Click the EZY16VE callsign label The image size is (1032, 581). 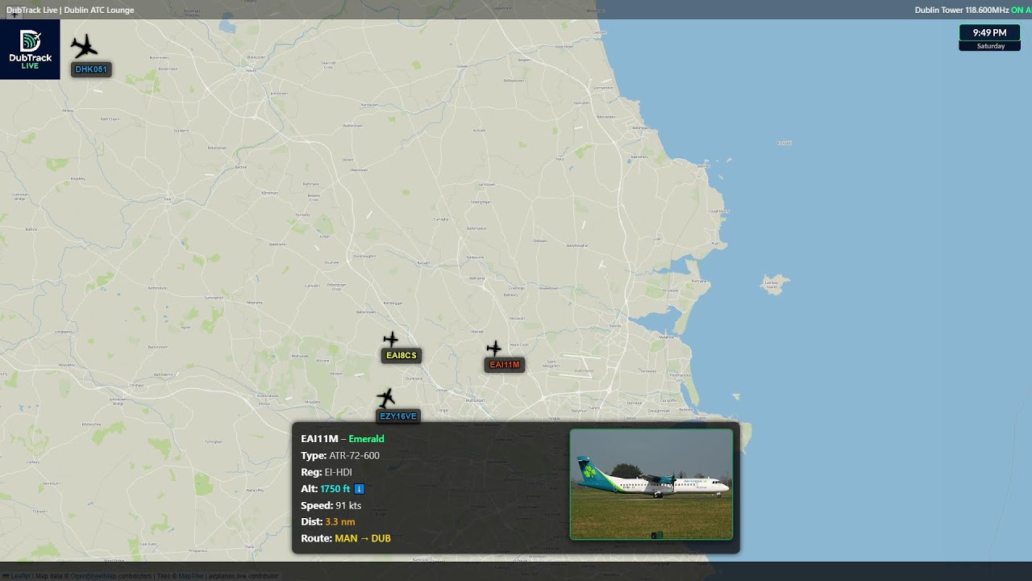pyautogui.click(x=398, y=416)
